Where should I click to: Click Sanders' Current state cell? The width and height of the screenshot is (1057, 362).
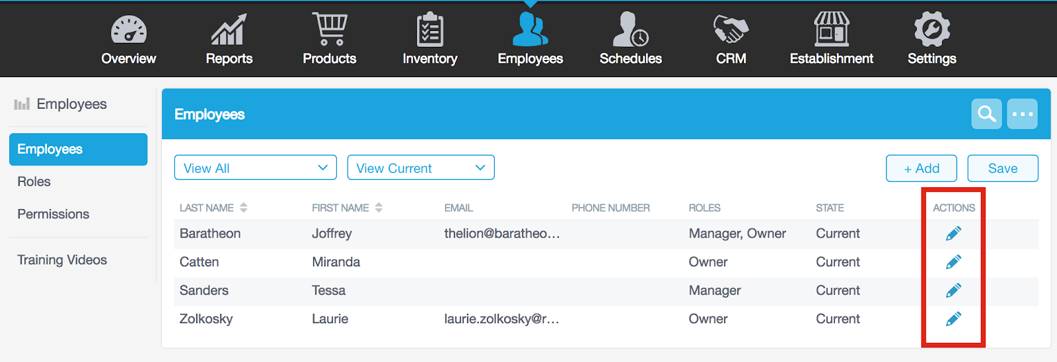coord(838,290)
